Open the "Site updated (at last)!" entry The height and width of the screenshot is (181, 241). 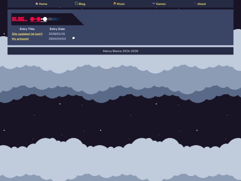pos(27,34)
